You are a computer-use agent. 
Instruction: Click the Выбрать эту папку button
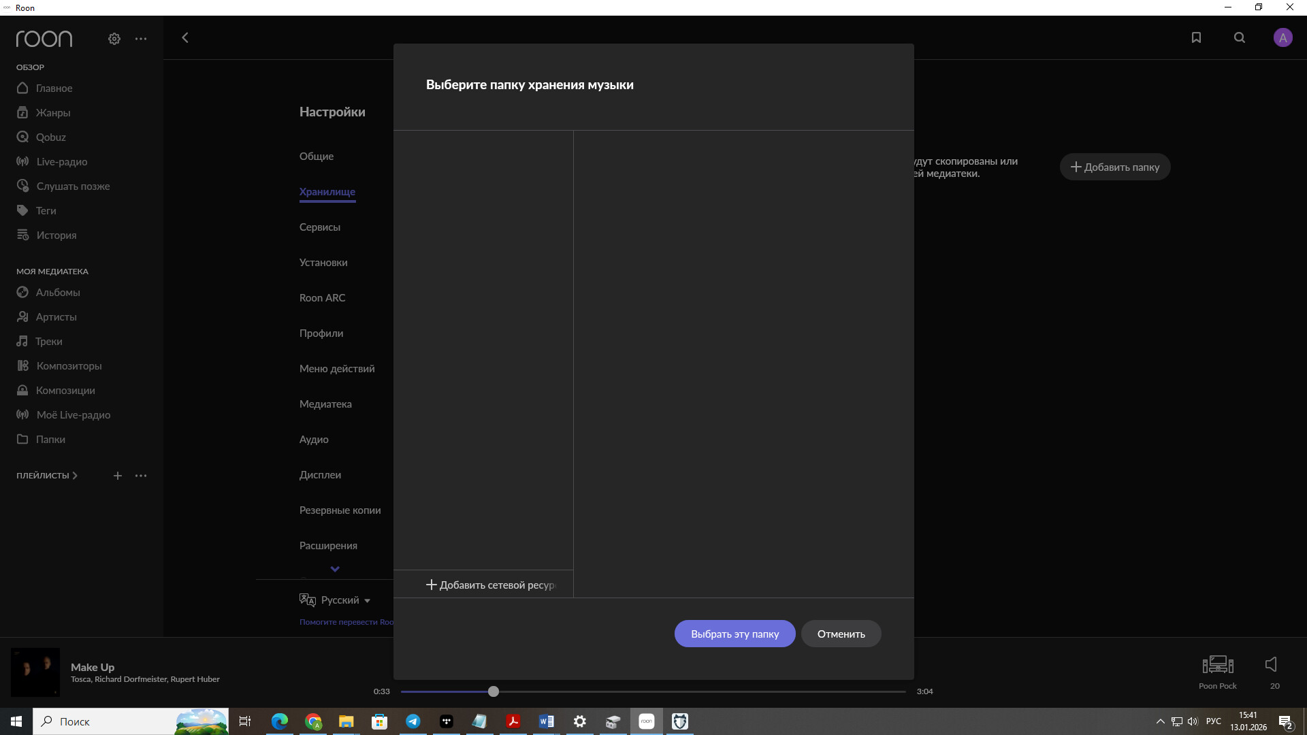pos(735,634)
